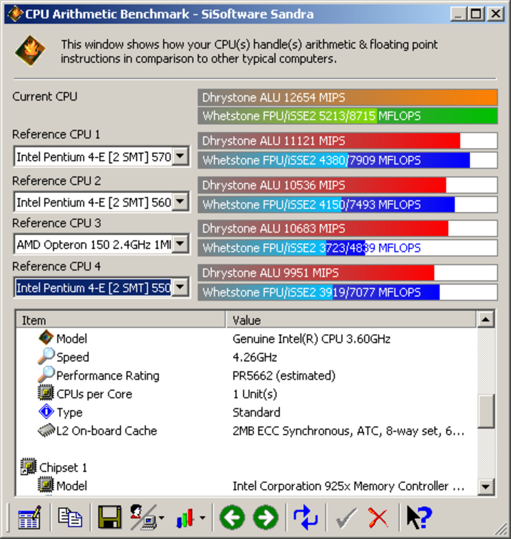Minimize the Sandra benchmark window
The height and width of the screenshot is (539, 511).
tap(458, 14)
